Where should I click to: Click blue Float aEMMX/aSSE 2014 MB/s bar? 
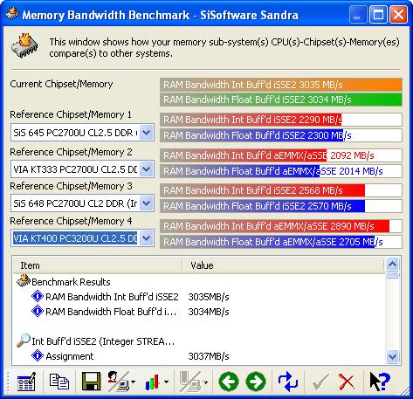281,171
